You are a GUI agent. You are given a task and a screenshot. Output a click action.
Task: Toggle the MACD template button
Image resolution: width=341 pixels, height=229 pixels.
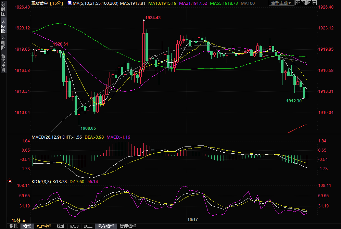coord(74,226)
